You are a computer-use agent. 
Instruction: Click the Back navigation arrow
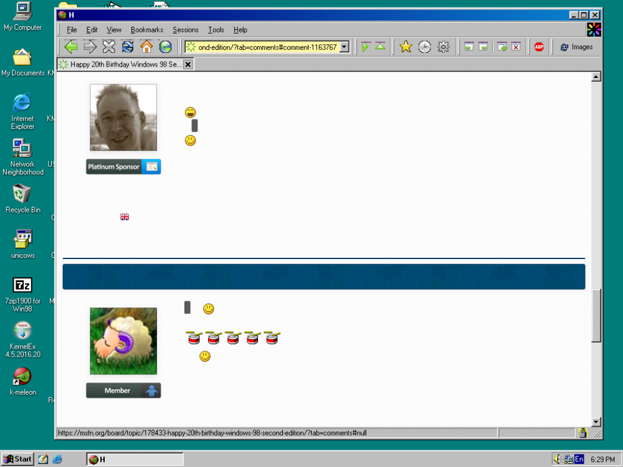point(72,46)
